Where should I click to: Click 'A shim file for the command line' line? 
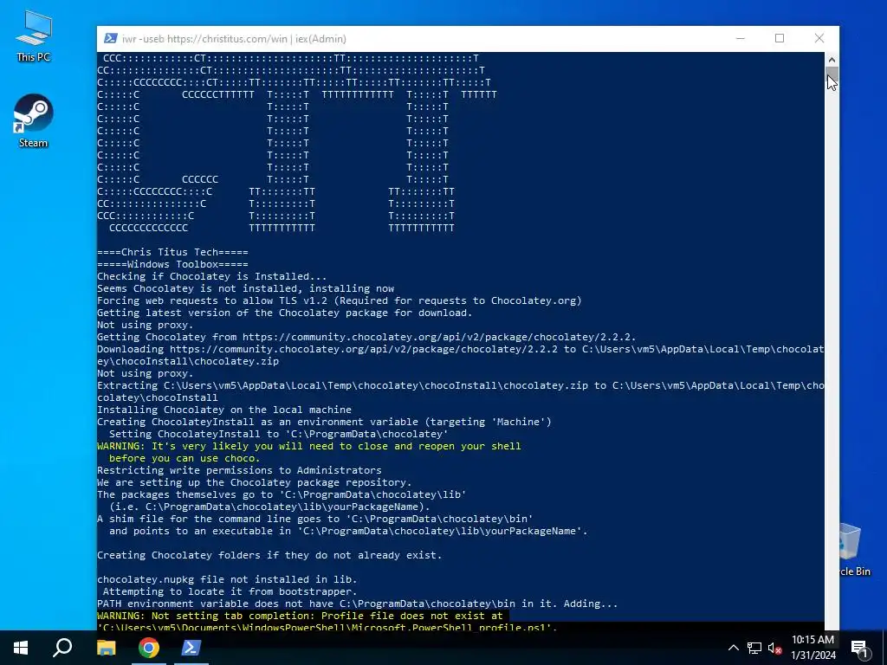coord(315,520)
